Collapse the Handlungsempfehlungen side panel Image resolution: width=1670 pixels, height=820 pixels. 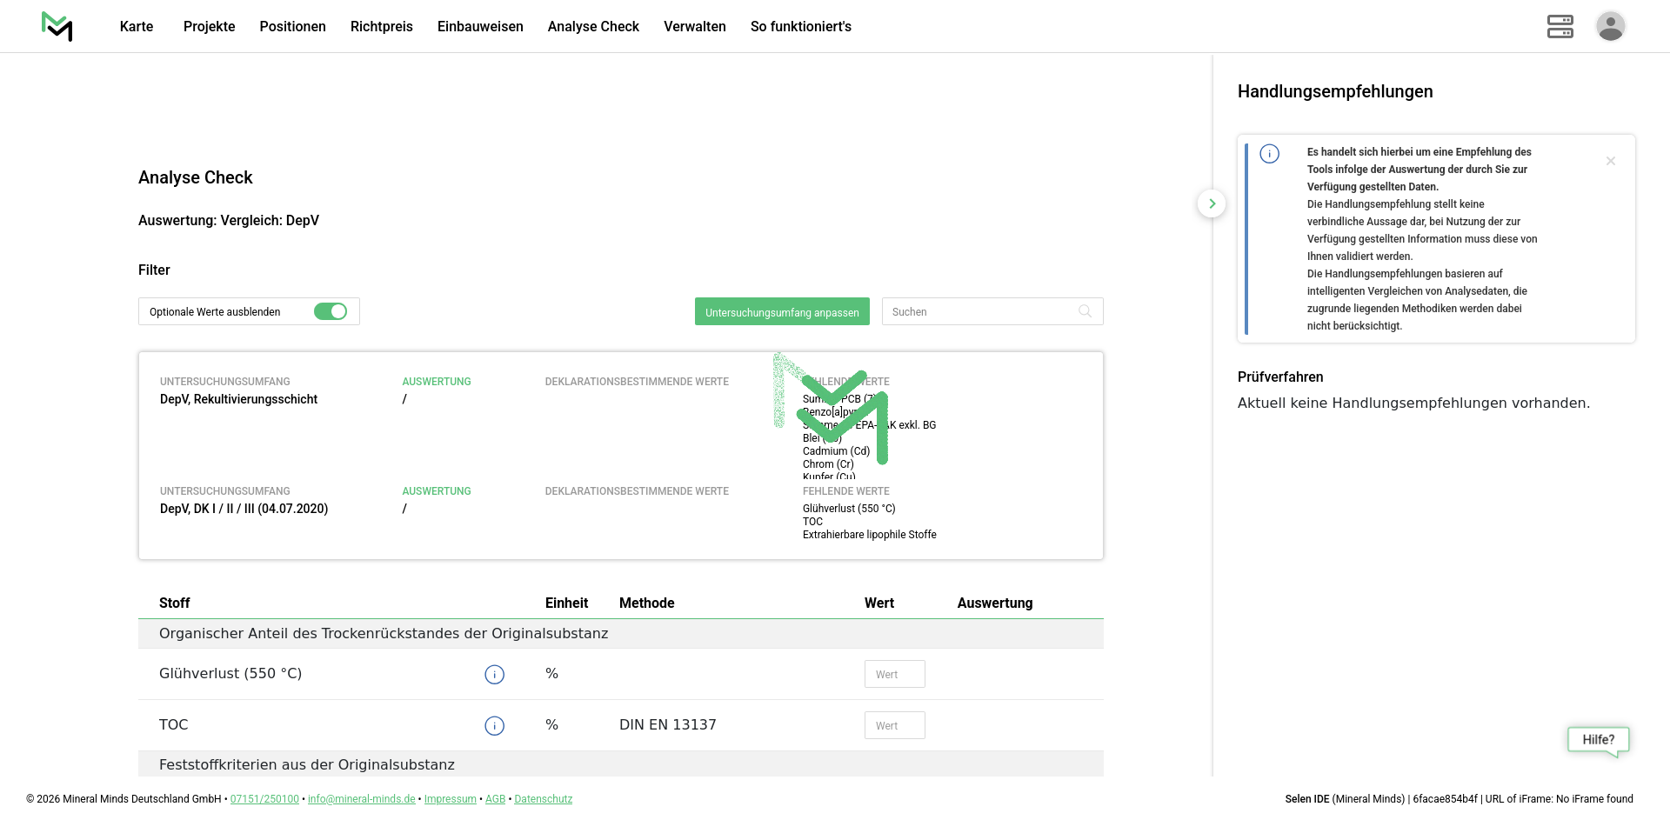(1212, 203)
